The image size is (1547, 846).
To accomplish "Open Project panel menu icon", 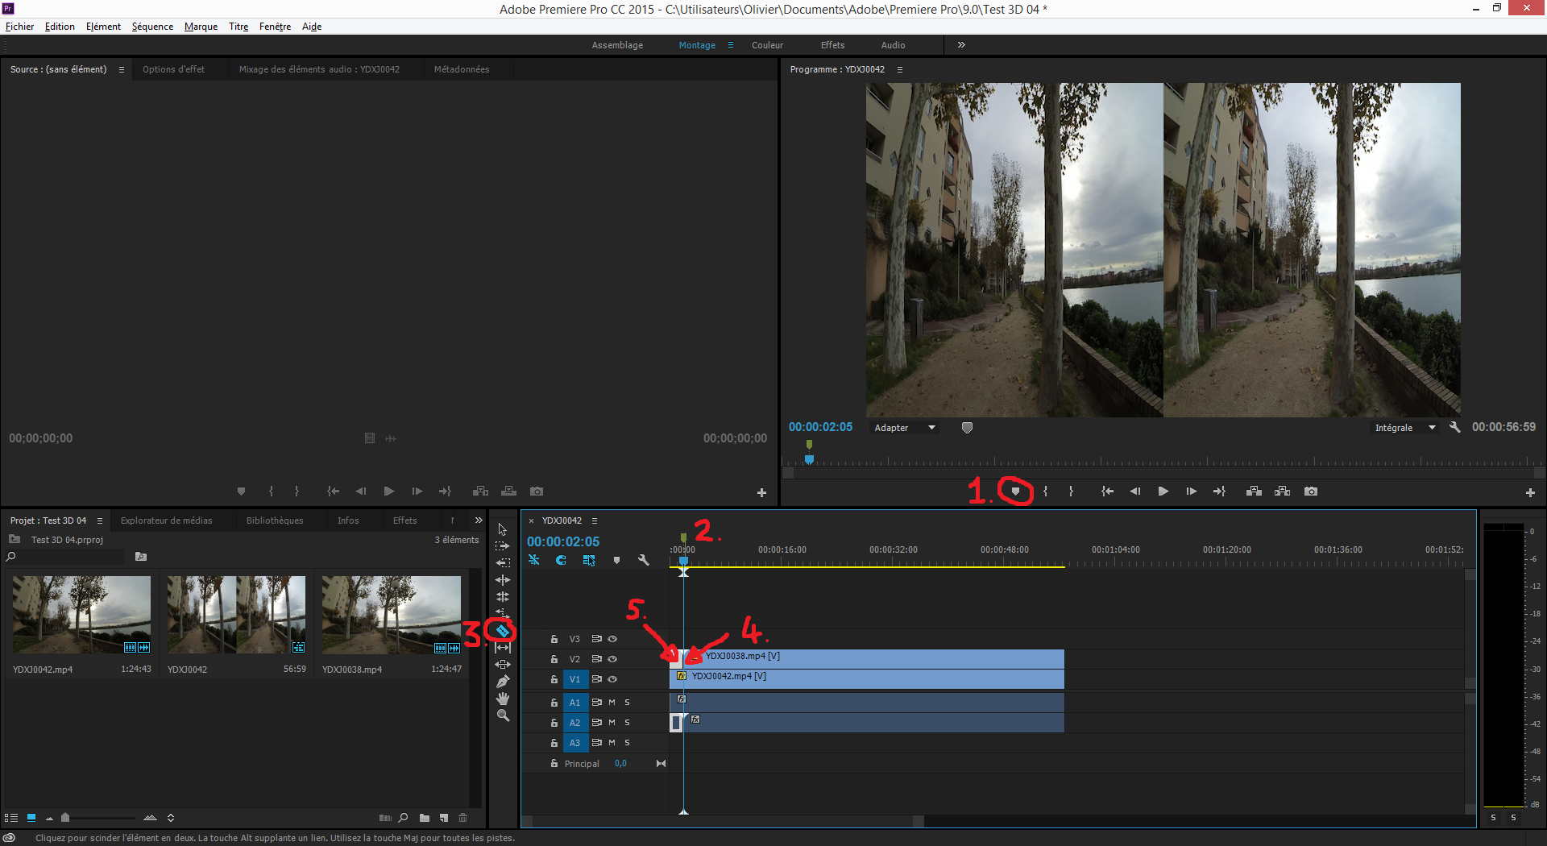I will pyautogui.click(x=100, y=521).
